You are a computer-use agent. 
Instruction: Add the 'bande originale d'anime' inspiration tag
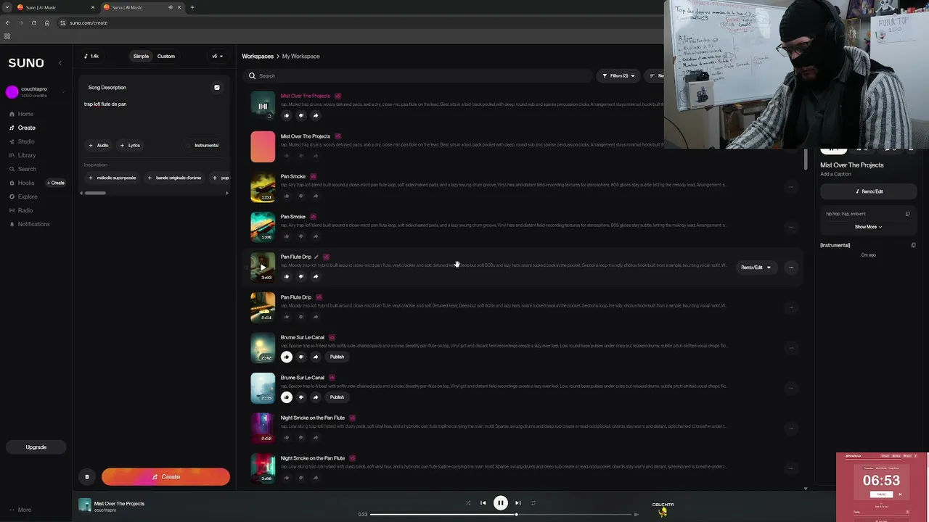tap(174, 178)
